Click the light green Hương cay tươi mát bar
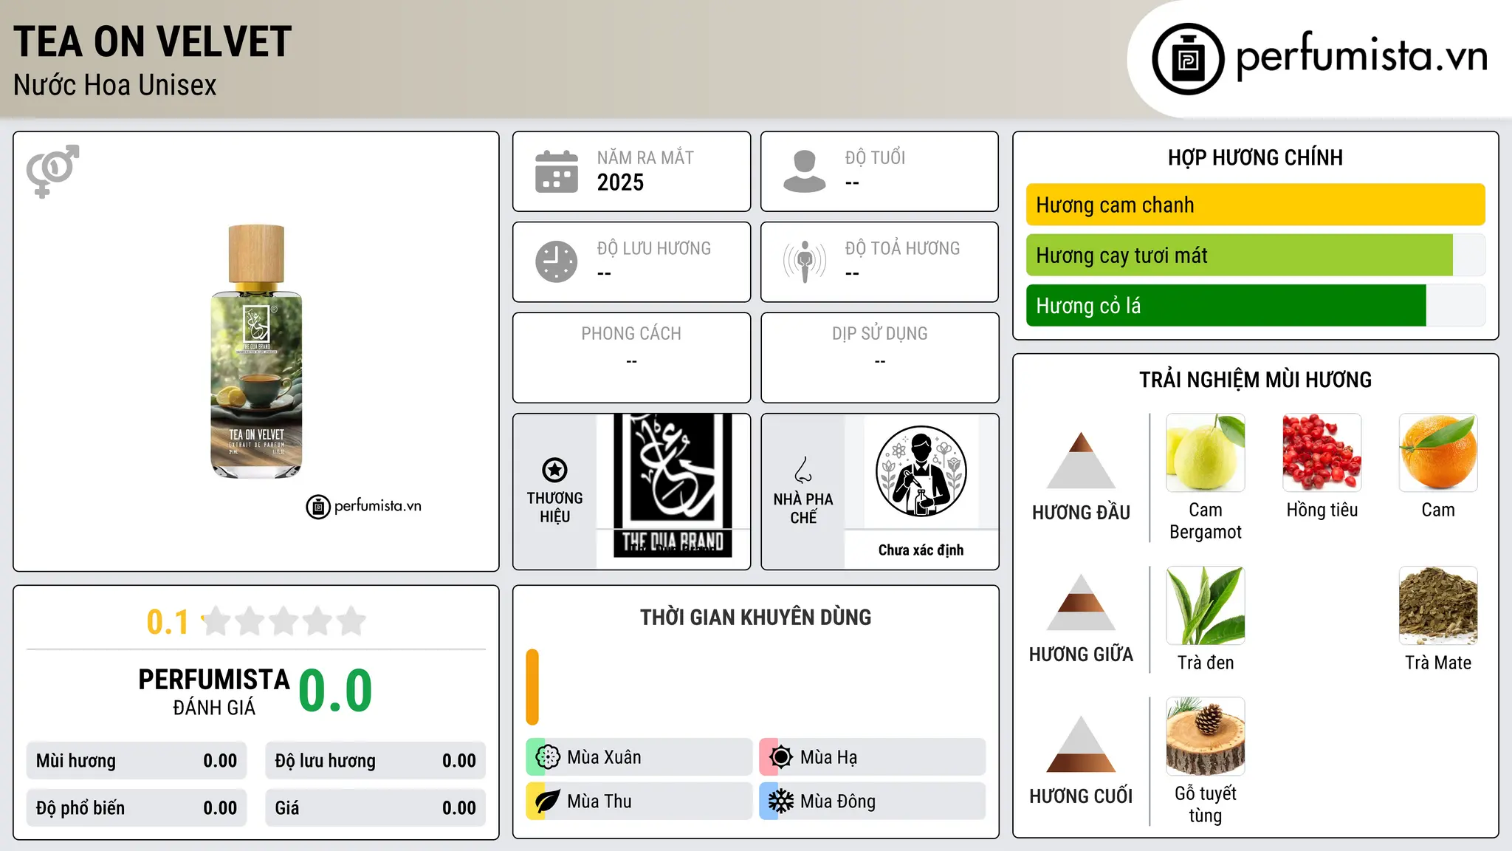This screenshot has width=1512, height=851. coord(1240,255)
